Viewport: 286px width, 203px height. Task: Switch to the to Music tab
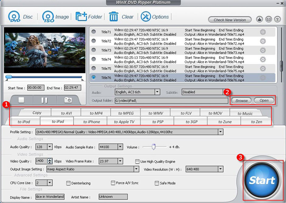[245, 113]
